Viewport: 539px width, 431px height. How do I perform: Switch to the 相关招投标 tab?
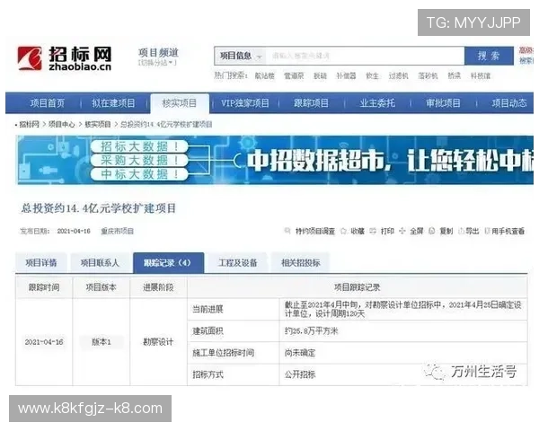pyautogui.click(x=301, y=263)
